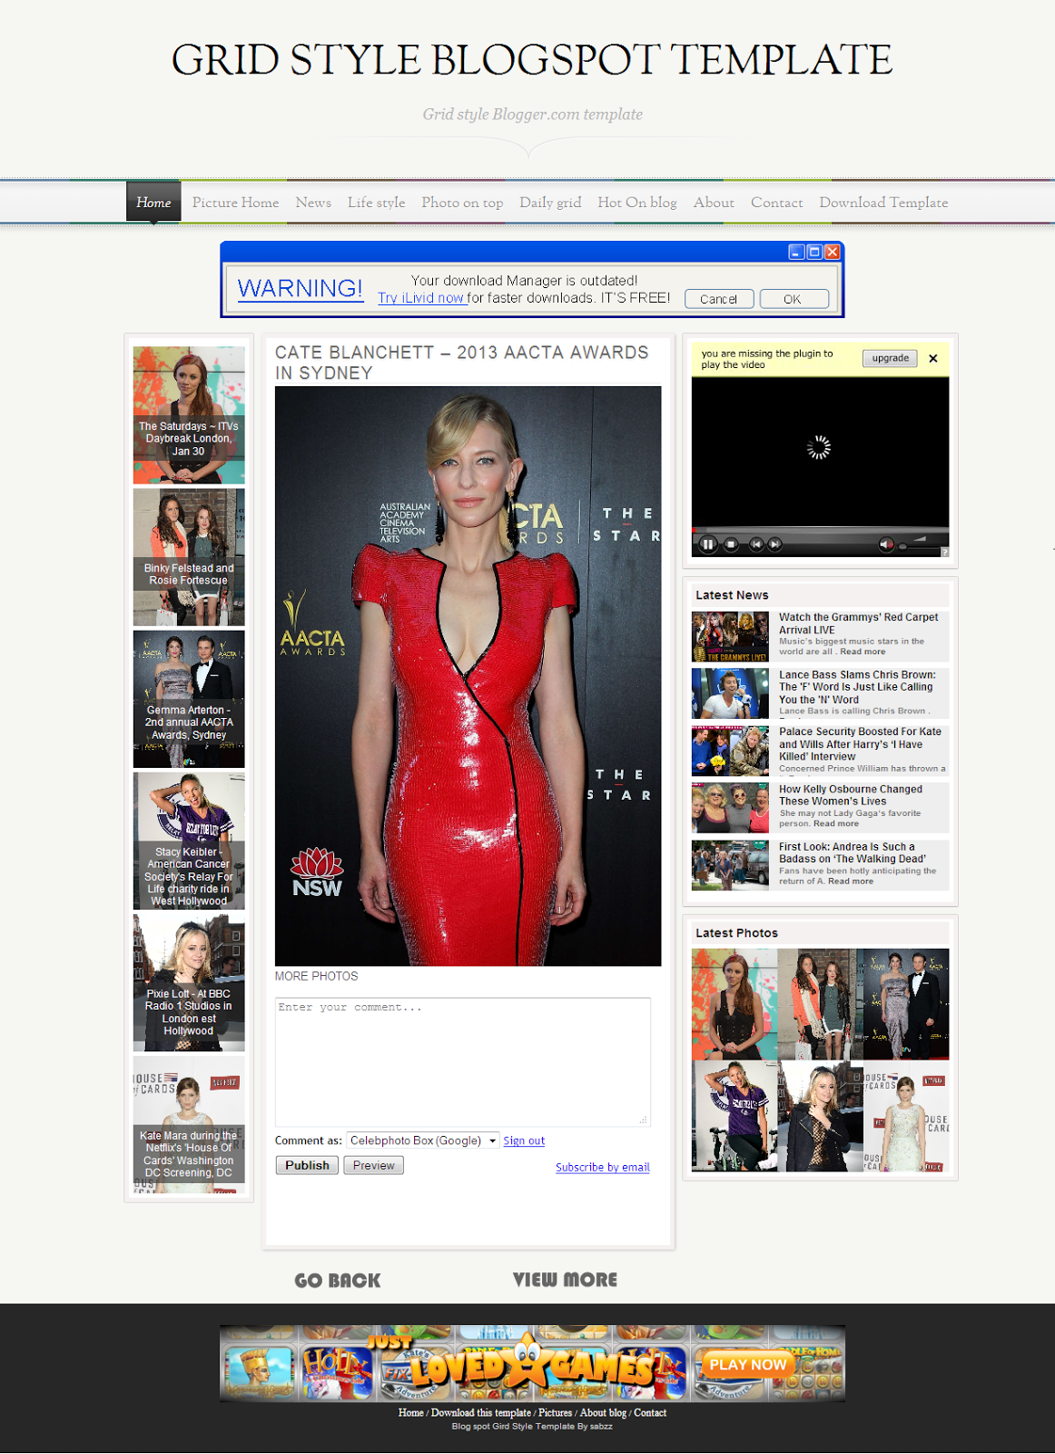
Task: Click Cancel in the warning popup
Action: pyautogui.click(x=719, y=299)
